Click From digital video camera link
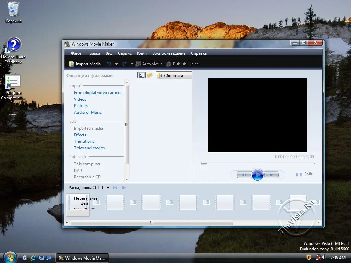Image resolution: width=351 pixels, height=263 pixels. [98, 92]
